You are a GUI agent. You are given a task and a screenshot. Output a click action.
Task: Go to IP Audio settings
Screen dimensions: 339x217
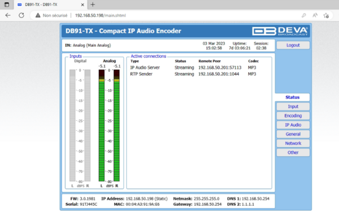click(x=293, y=125)
